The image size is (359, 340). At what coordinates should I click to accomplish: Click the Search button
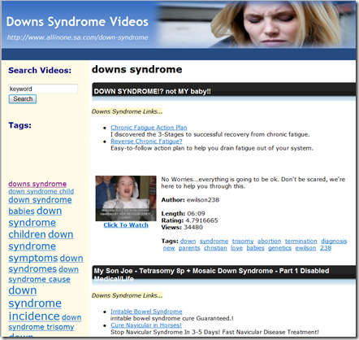(23, 99)
